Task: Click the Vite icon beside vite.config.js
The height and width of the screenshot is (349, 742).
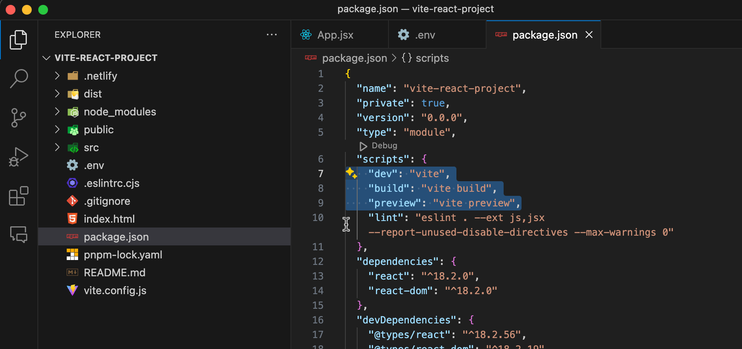Action: [72, 290]
